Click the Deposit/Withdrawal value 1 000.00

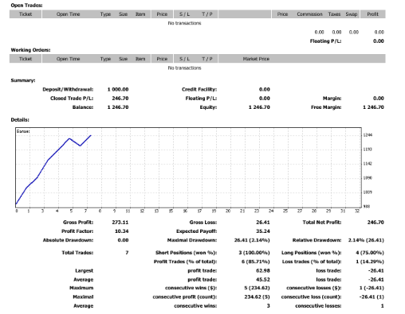pos(118,89)
